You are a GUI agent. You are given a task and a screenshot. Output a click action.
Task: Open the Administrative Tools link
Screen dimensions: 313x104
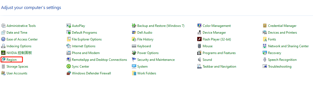pos(21,26)
